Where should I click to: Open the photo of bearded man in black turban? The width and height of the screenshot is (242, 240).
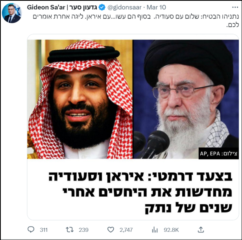click(186, 99)
